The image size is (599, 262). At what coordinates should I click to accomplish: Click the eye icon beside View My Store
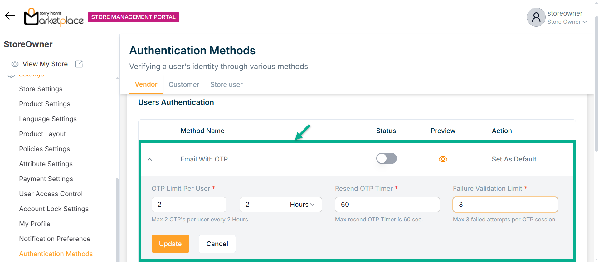[15, 64]
